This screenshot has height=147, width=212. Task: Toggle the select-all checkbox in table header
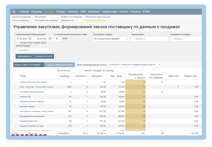(x=16, y=76)
